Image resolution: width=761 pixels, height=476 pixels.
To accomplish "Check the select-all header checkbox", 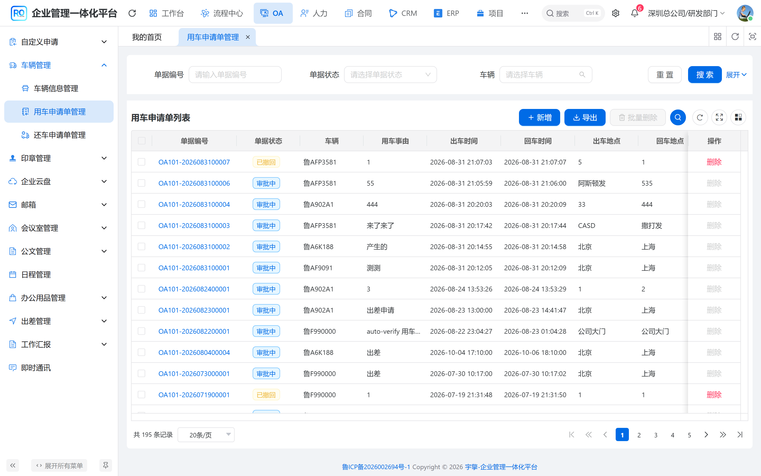I will coord(142,141).
